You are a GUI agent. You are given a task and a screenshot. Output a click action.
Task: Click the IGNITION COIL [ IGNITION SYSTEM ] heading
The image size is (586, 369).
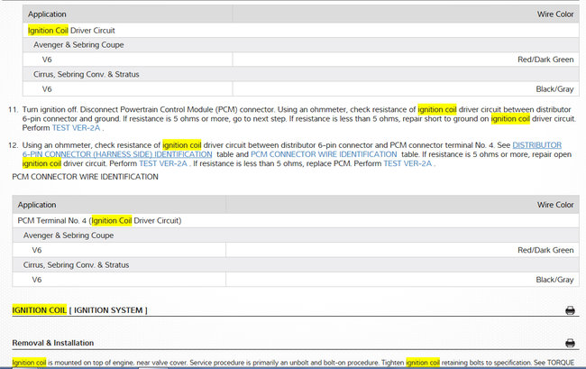pyautogui.click(x=79, y=310)
